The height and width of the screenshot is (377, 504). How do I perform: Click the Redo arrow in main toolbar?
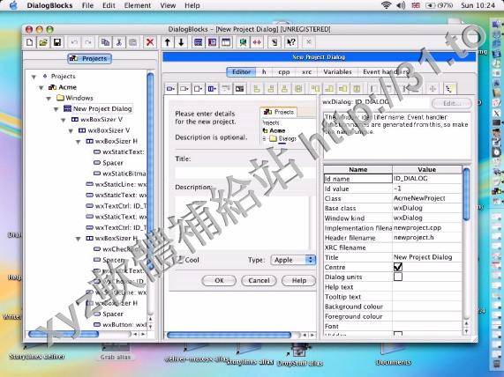click(x=88, y=42)
